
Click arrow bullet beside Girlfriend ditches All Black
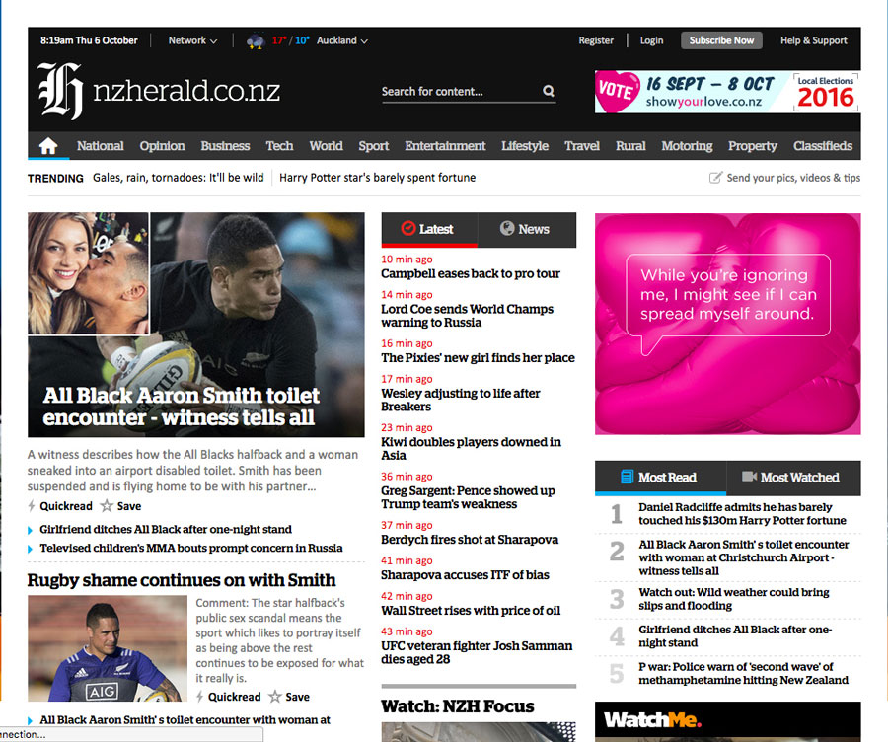[30, 530]
